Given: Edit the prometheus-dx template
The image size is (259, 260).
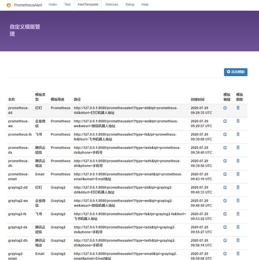Looking at the screenshot, I should tap(225, 147).
